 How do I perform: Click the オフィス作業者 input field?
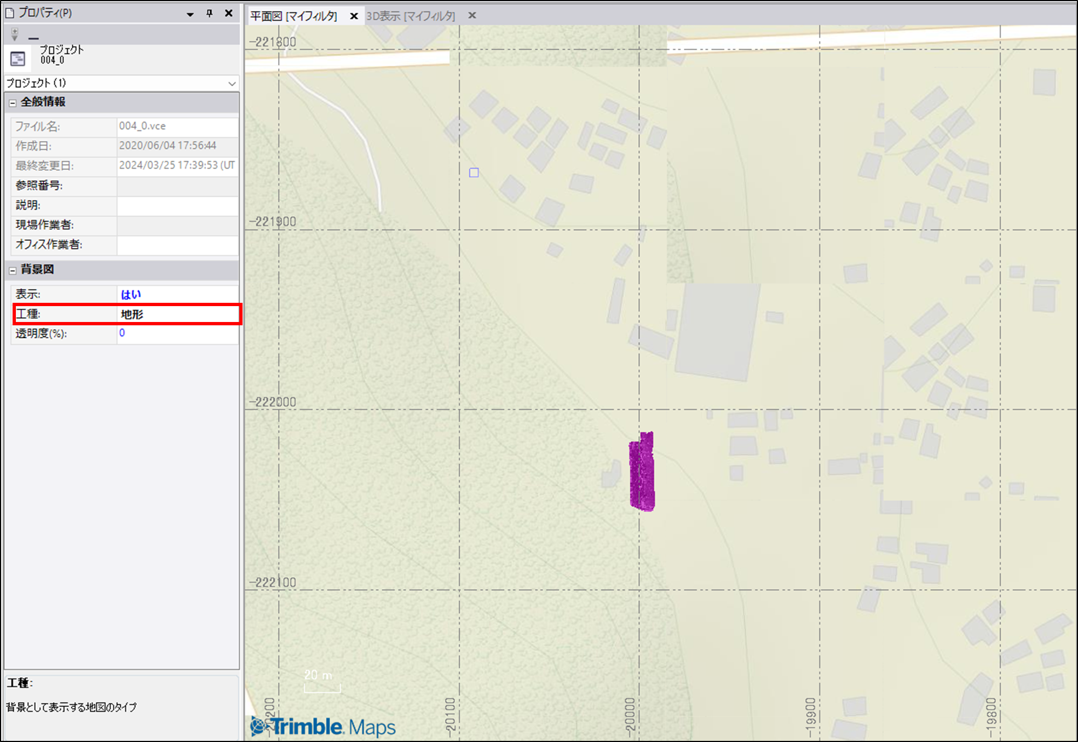coord(177,245)
